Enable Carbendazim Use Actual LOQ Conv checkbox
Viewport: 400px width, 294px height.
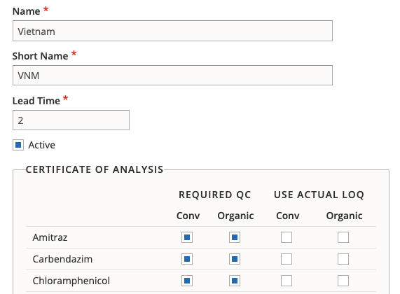287,259
